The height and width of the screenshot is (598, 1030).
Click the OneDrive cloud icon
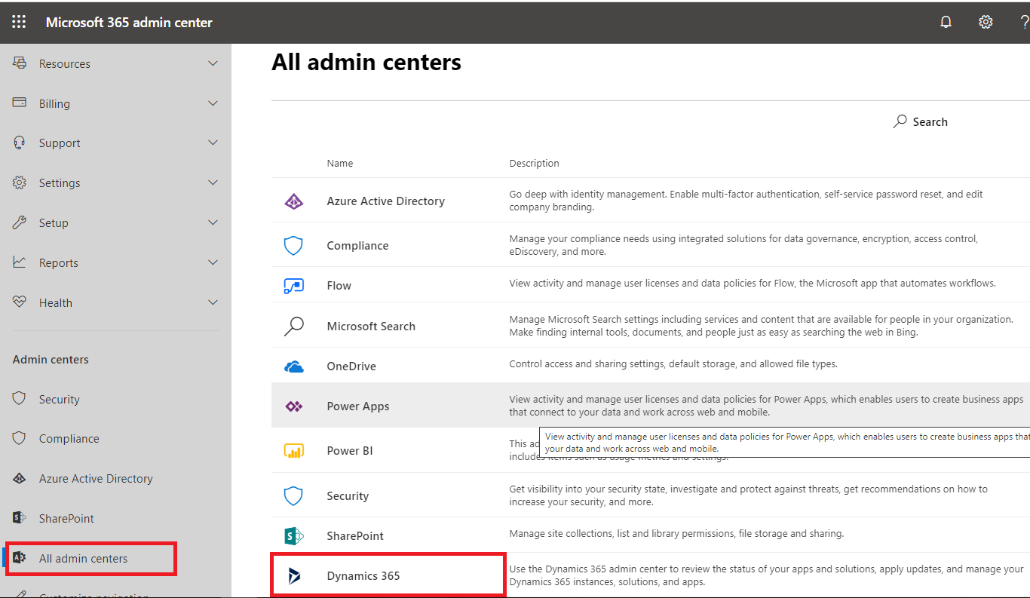point(293,366)
